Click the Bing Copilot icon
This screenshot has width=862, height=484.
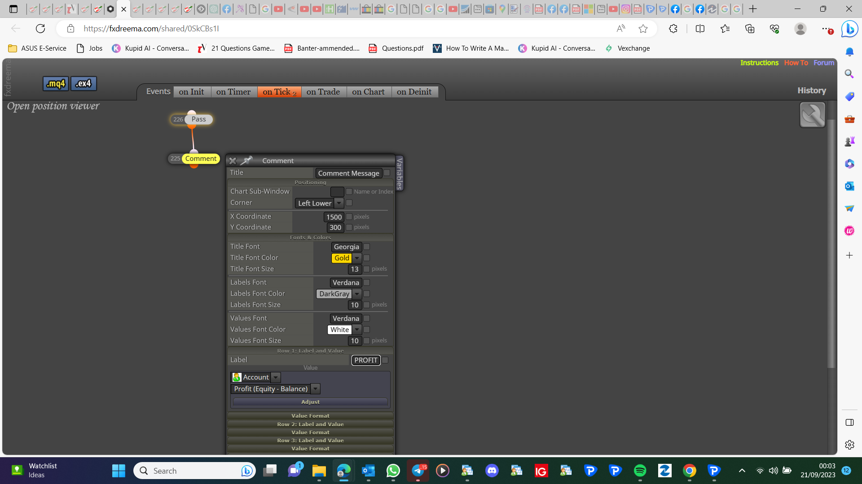[849, 29]
